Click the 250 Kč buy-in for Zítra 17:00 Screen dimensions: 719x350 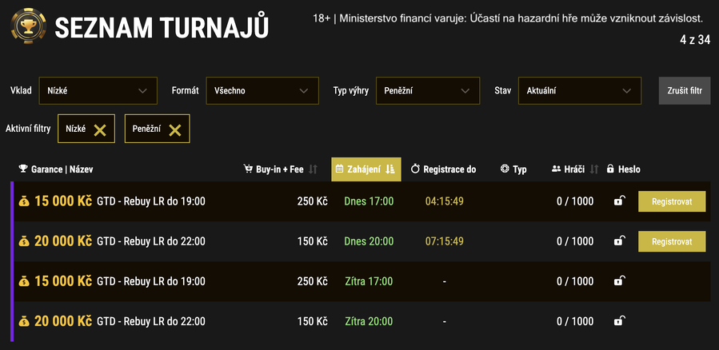(312, 281)
